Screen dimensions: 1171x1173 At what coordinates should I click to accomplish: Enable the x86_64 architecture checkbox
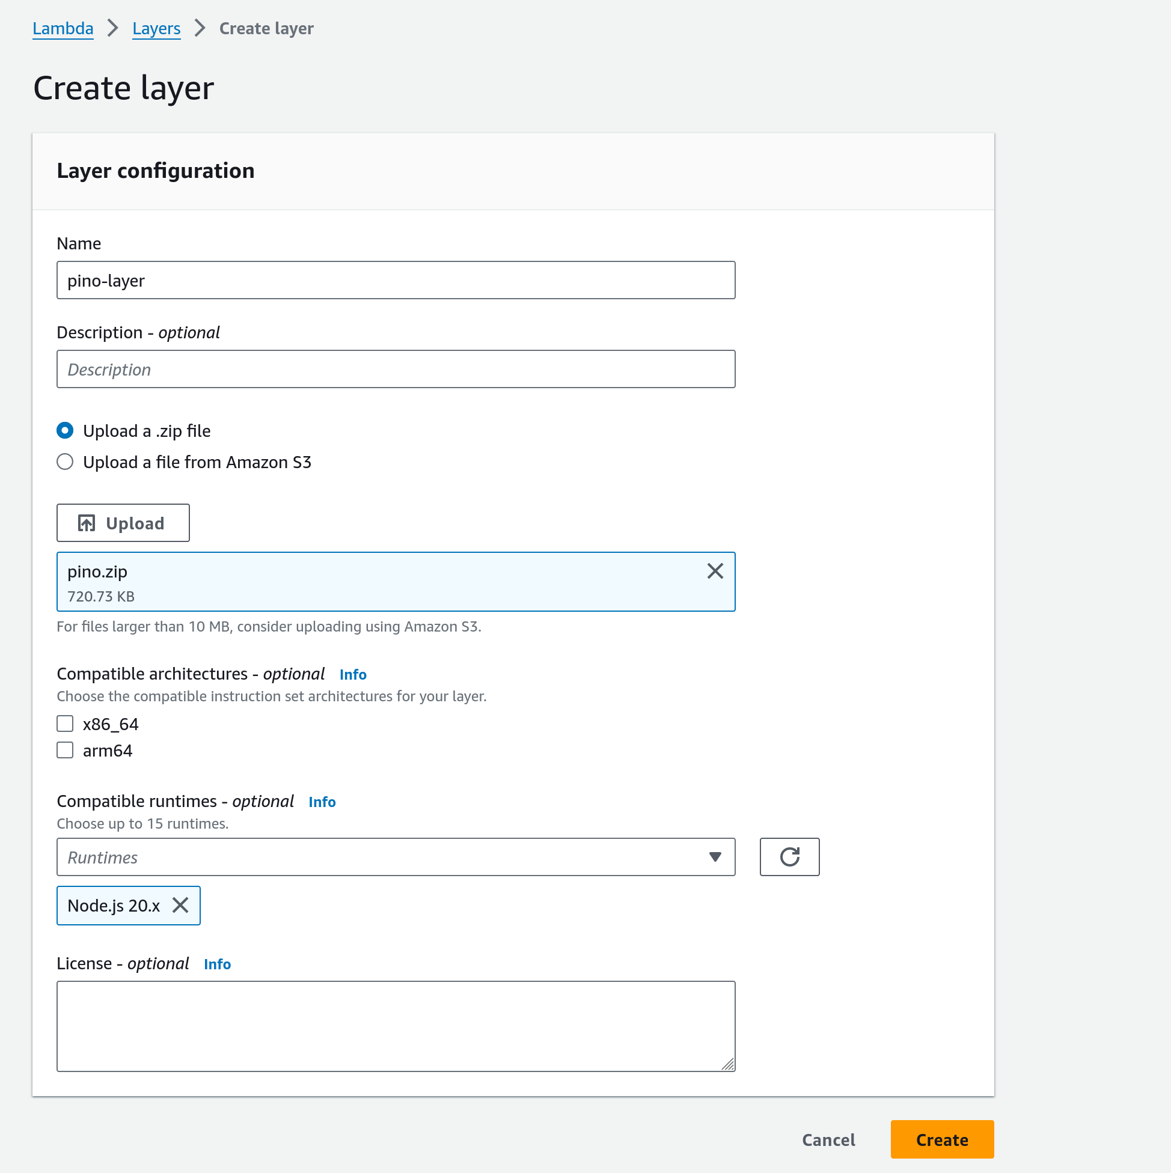65,724
